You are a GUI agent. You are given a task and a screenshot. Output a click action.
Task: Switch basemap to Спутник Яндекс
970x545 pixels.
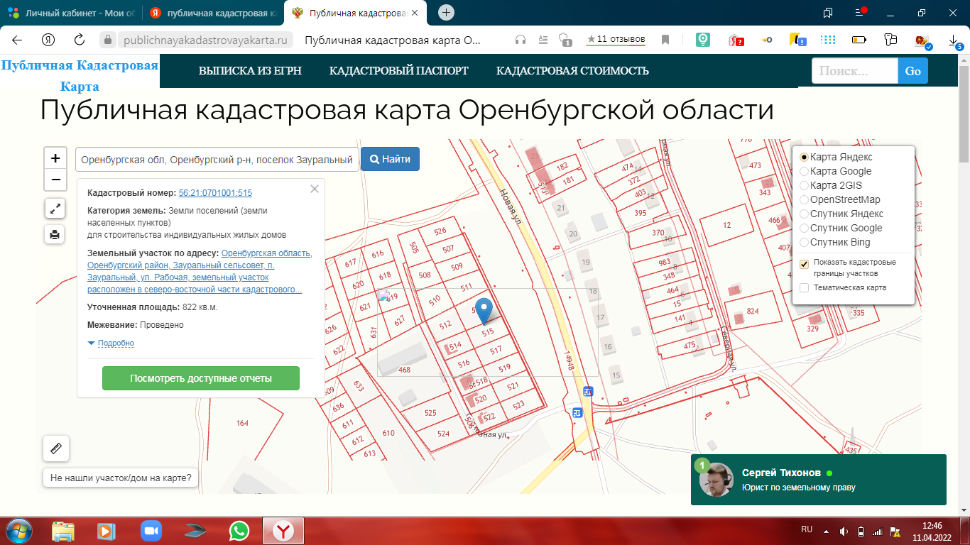[804, 214]
